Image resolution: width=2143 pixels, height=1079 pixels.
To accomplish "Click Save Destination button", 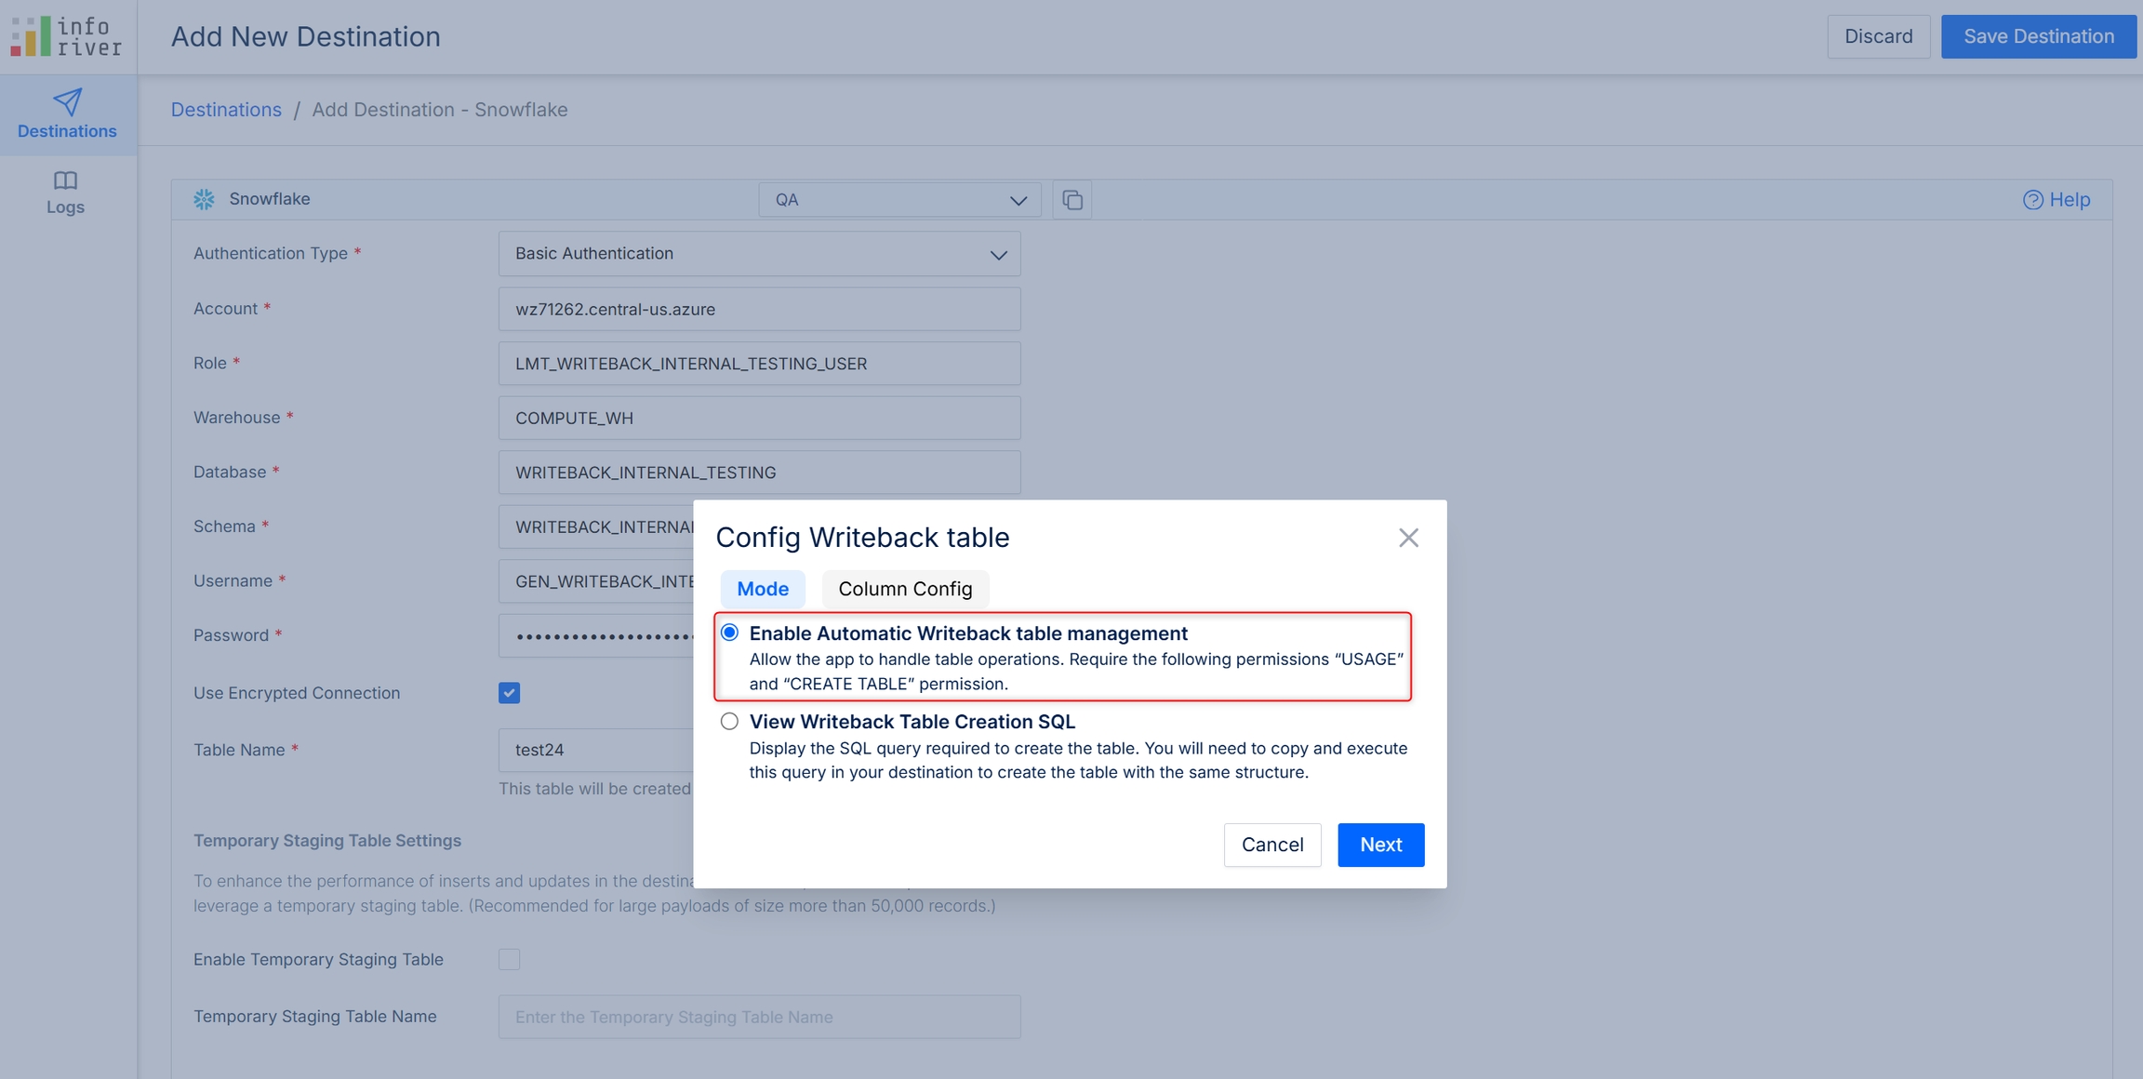I will click(2038, 36).
